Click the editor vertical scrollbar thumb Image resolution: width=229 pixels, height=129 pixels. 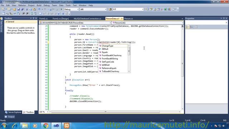click(182, 63)
